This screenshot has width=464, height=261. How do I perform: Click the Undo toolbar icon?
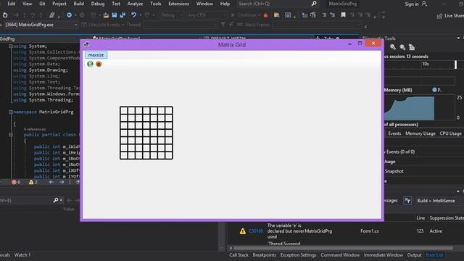(133, 15)
